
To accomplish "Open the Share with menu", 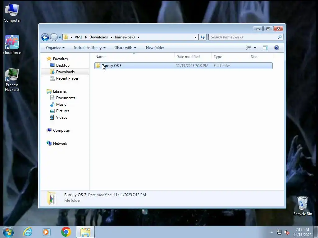I will click(125, 47).
